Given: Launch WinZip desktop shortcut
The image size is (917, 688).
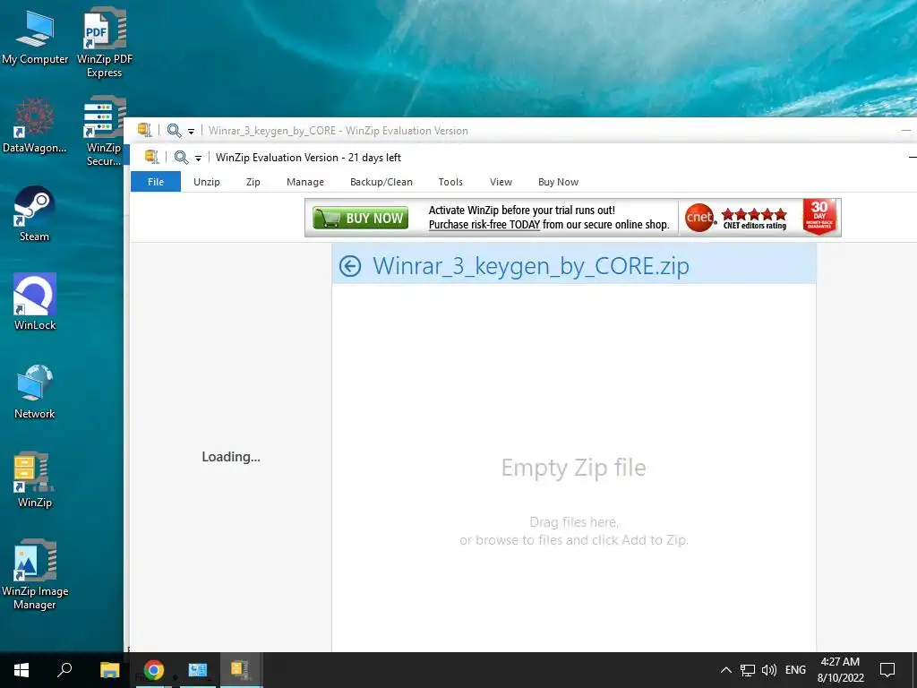Looking at the screenshot, I should point(35,479).
